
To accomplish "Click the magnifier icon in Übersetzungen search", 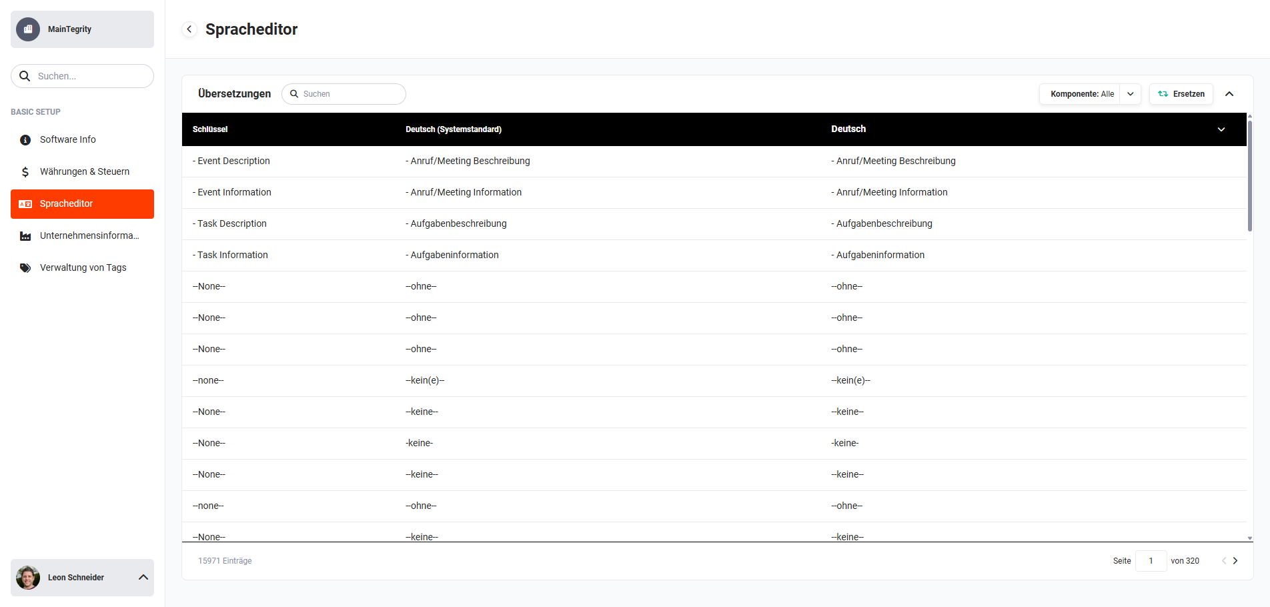I will 294,94.
